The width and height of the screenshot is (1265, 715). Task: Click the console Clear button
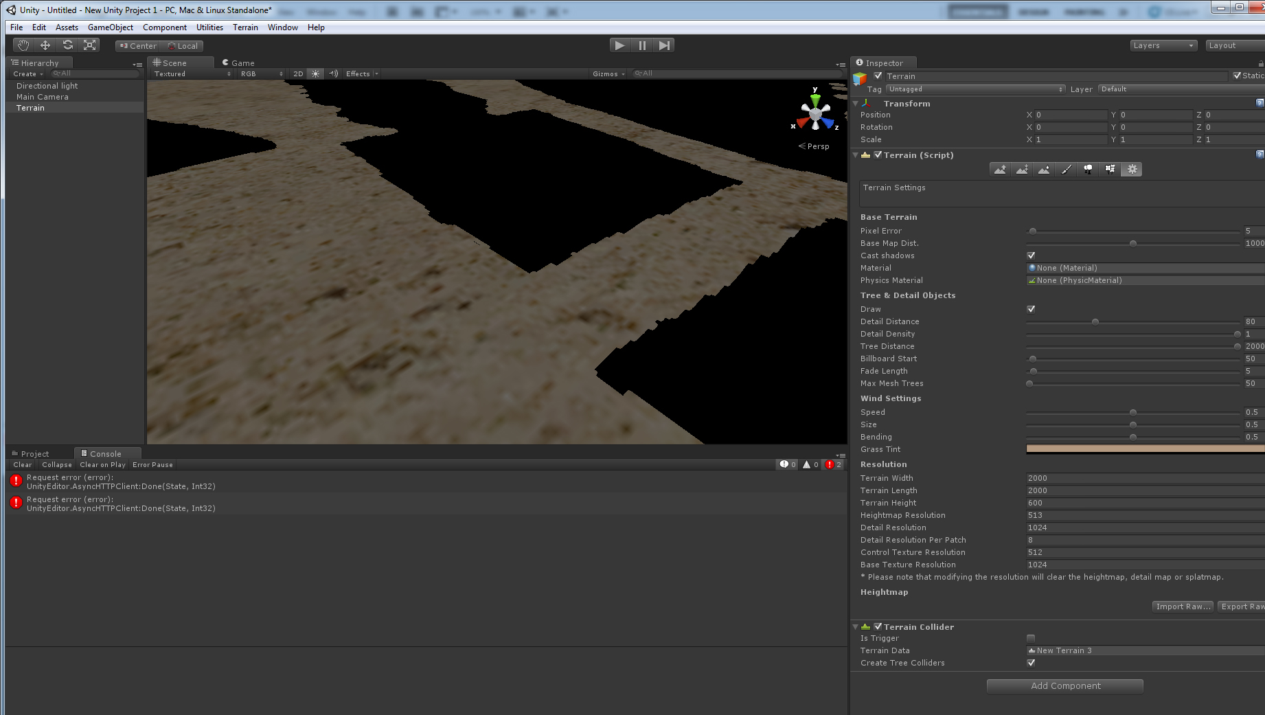pyautogui.click(x=23, y=465)
